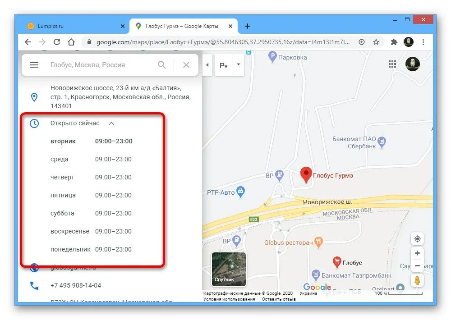Click the воскресенье hours row
The image size is (451, 320).
point(91,232)
